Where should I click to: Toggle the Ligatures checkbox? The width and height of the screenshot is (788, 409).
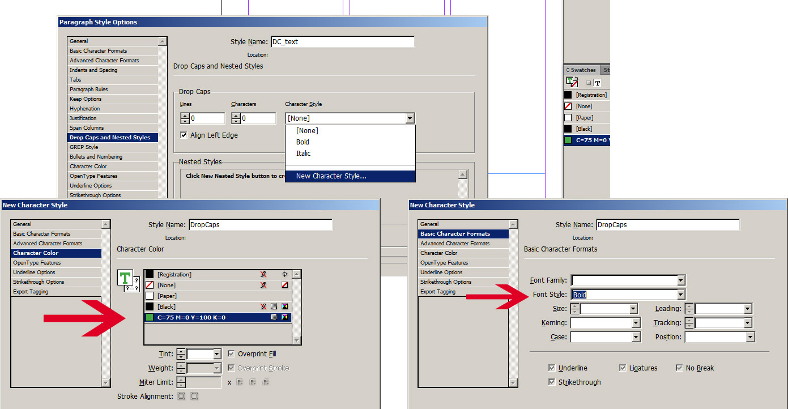click(623, 368)
